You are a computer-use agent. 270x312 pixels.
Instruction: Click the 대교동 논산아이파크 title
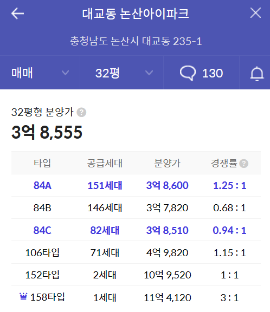click(x=136, y=14)
